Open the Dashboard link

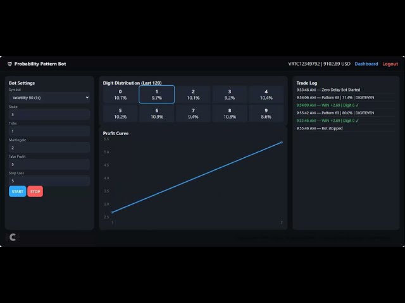(366, 64)
